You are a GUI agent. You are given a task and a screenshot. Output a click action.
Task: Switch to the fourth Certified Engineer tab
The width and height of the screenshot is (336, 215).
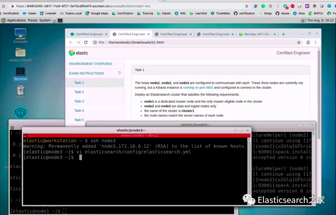point(216,34)
